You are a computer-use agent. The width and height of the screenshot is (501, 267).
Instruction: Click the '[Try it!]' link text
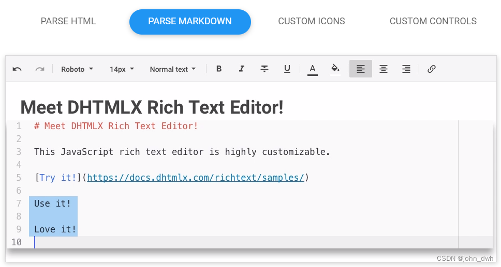pos(58,178)
